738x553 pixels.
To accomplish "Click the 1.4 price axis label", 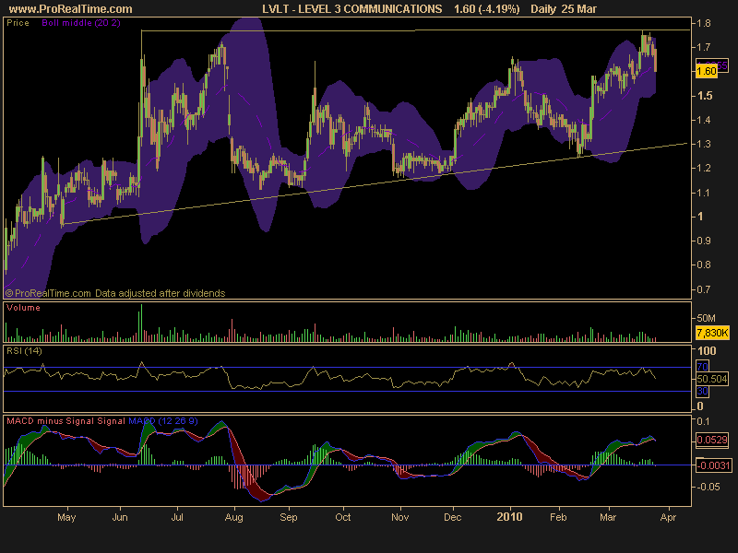I will [704, 120].
